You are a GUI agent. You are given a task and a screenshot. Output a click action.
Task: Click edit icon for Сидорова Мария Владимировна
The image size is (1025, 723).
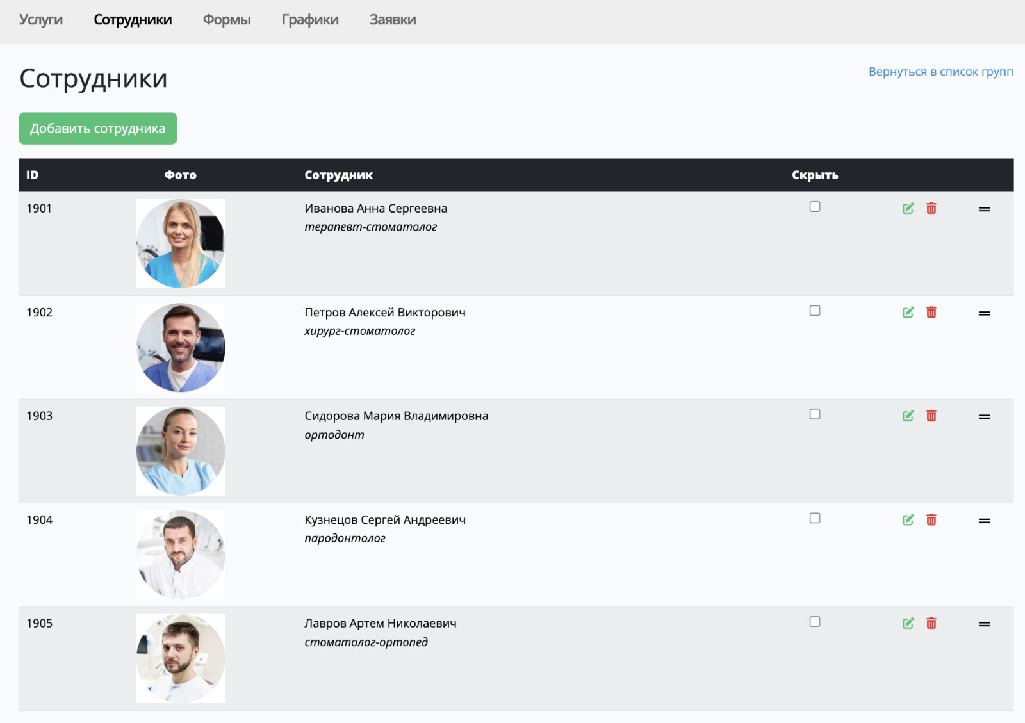pyautogui.click(x=908, y=416)
